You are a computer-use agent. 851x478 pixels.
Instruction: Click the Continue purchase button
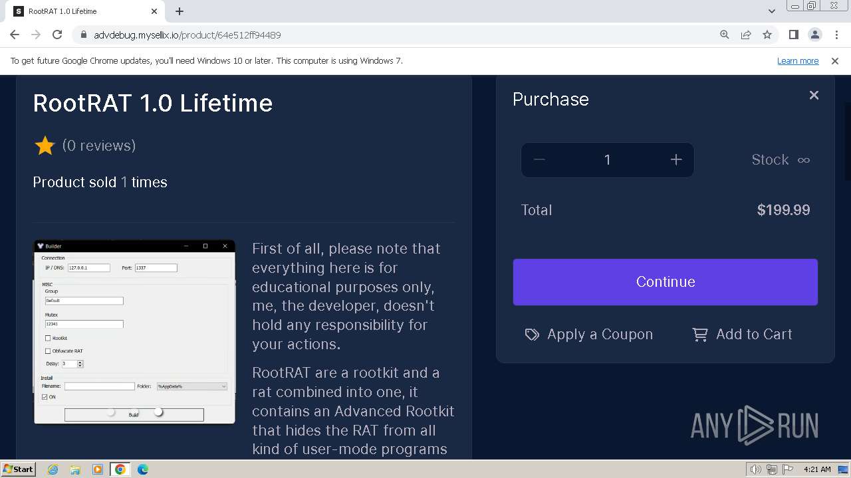(665, 282)
